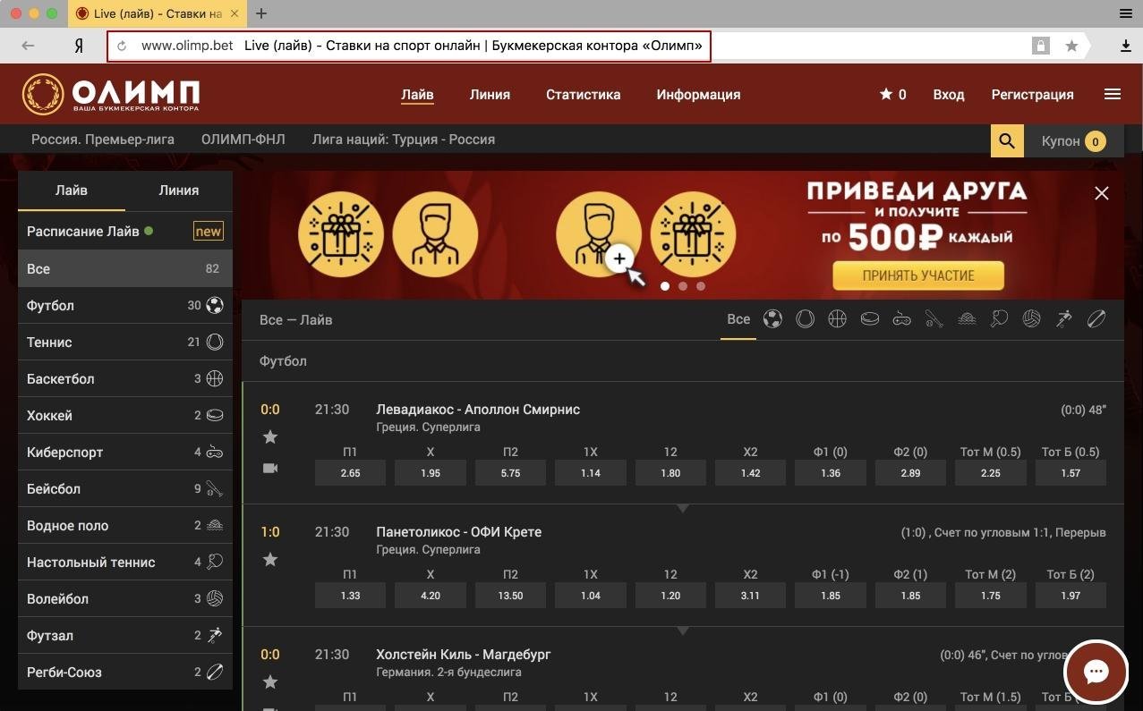The image size is (1143, 711).
Task: Open the Лига наций: Турция - Россия link
Action: [x=403, y=140]
